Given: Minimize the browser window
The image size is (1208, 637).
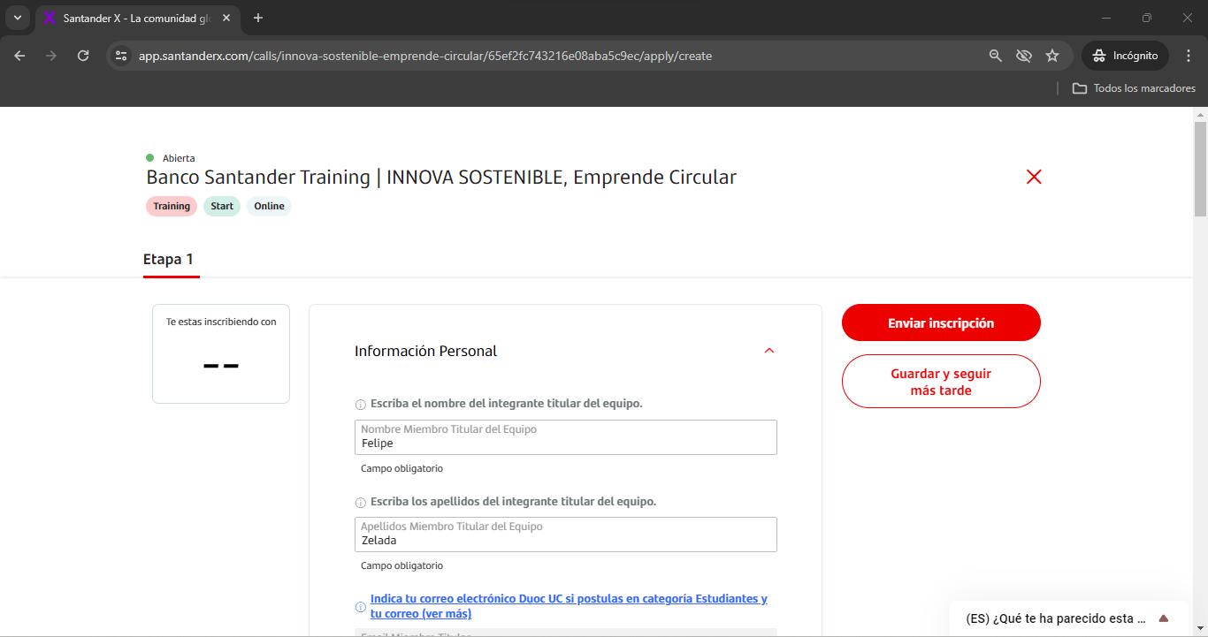Looking at the screenshot, I should tap(1106, 18).
